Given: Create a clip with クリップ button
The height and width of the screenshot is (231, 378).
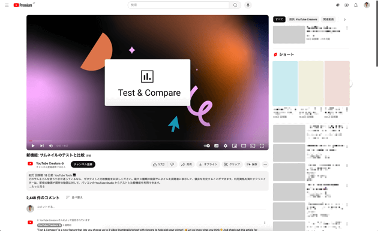Looking at the screenshot, I should [x=232, y=165].
